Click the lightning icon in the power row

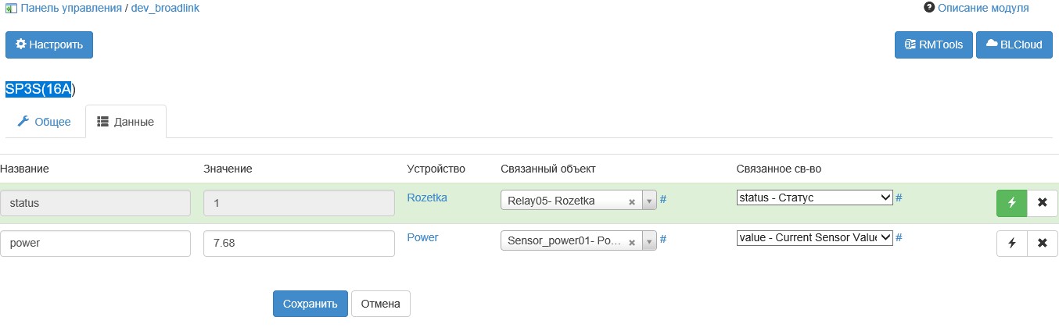pos(1011,244)
